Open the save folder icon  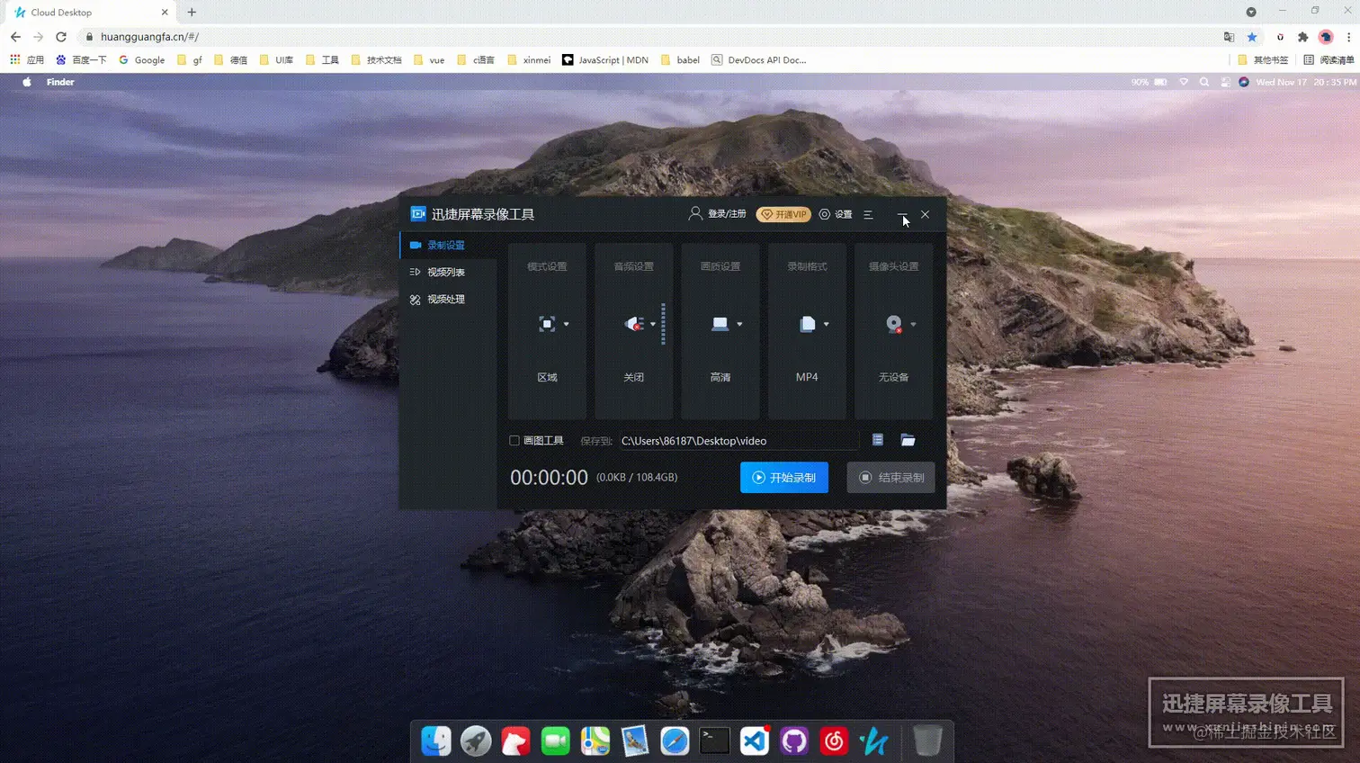click(908, 440)
